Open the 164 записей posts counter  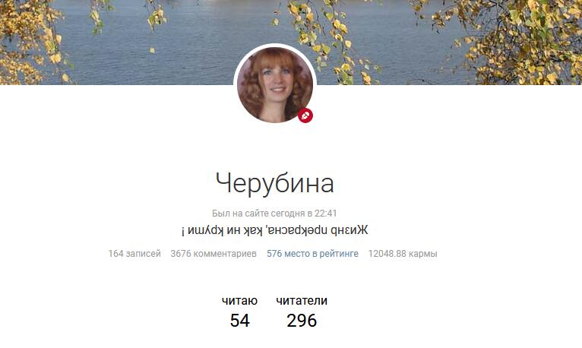[x=134, y=254]
